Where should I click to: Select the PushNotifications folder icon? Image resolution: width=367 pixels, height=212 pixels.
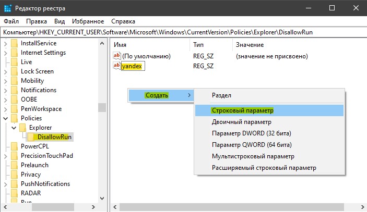(14, 184)
